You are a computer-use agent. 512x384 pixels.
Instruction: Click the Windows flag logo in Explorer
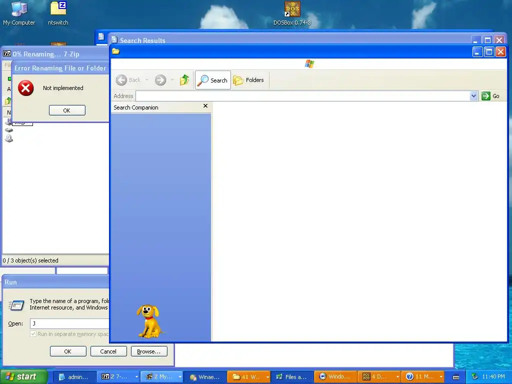[309, 63]
